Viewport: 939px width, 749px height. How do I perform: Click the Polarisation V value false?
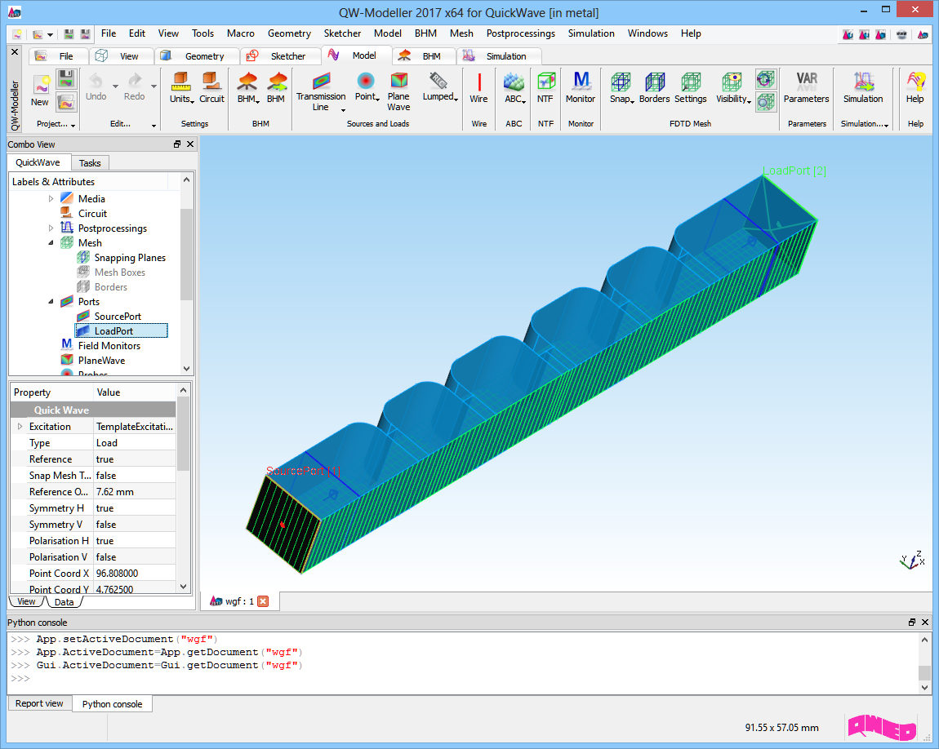(x=135, y=557)
